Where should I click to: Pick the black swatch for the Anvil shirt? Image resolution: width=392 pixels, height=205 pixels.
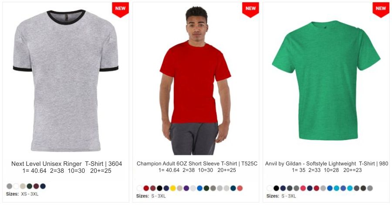coord(276,188)
